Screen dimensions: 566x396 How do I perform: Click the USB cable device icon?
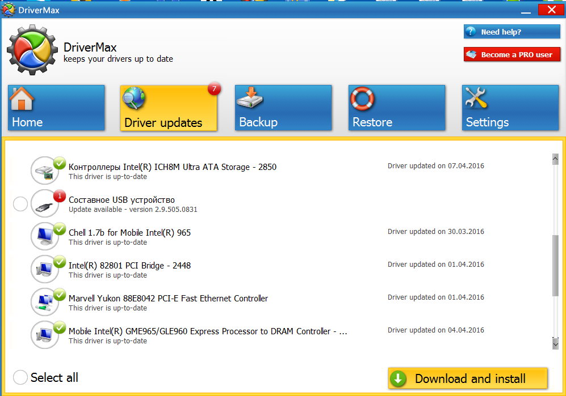pos(45,203)
